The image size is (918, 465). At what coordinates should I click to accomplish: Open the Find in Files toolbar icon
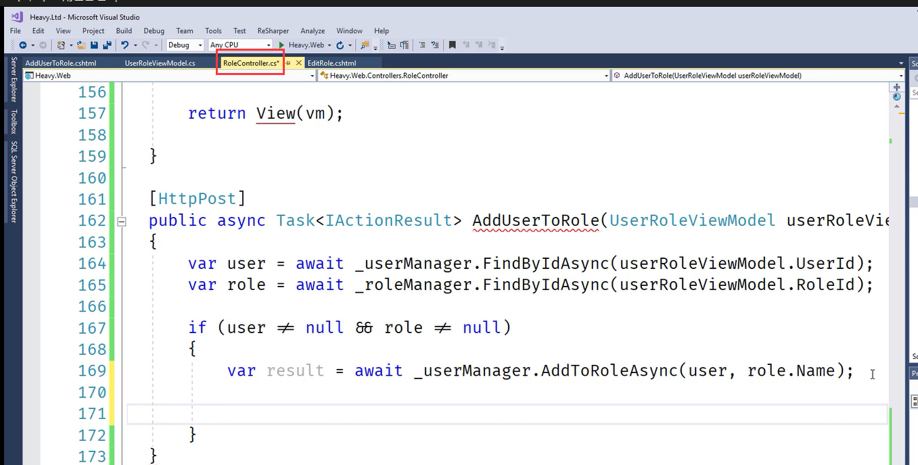(x=365, y=45)
